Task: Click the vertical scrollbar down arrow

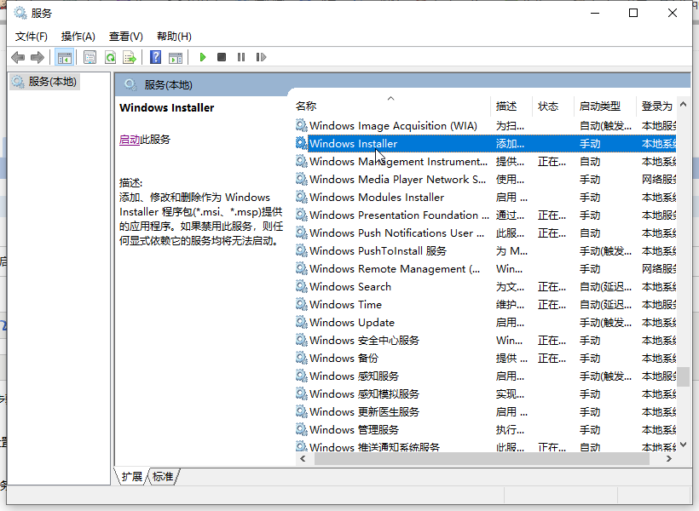Action: click(683, 445)
